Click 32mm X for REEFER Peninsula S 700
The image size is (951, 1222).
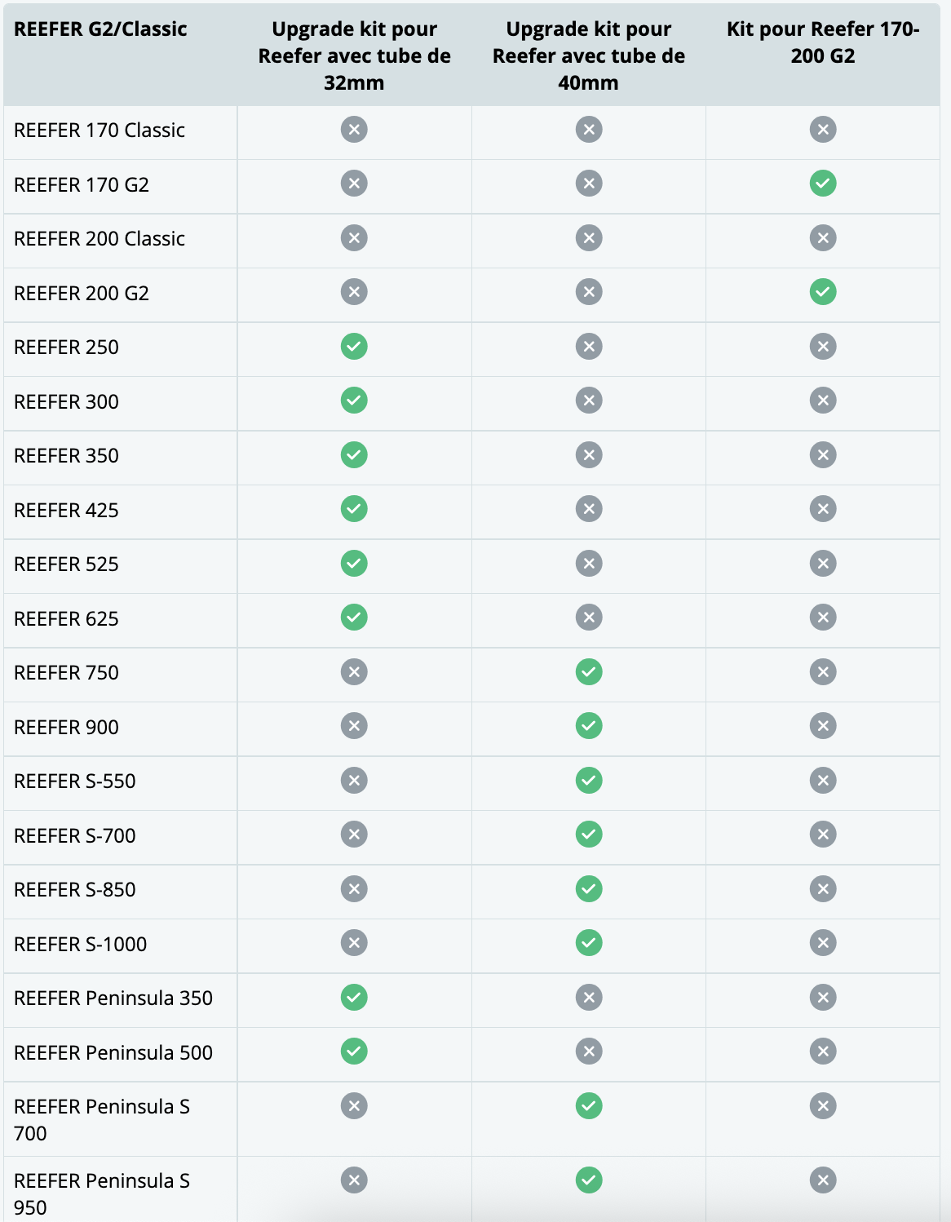tap(354, 1106)
